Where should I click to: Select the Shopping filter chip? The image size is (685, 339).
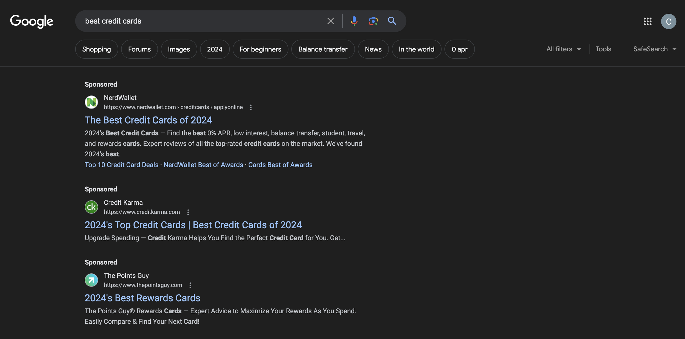click(x=96, y=49)
